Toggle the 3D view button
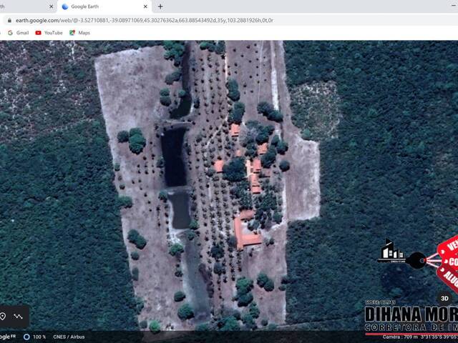The image size is (458, 343). tap(444, 299)
